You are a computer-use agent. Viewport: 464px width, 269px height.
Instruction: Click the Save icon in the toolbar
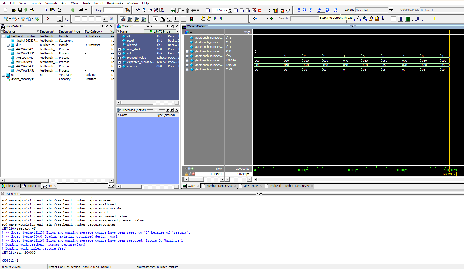pos(20,10)
